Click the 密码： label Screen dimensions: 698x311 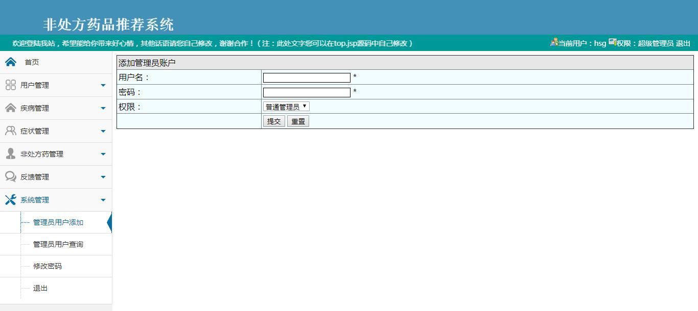tap(130, 92)
